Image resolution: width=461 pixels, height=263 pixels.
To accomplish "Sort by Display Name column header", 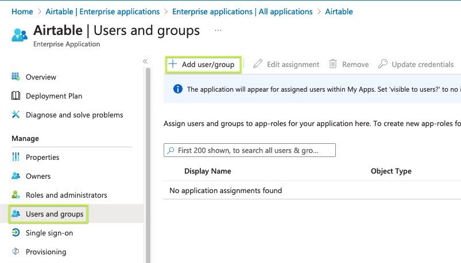I will pos(208,171).
